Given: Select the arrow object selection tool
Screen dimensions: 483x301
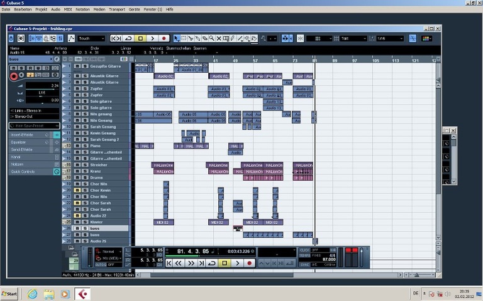Looking at the screenshot, I should click(176, 38).
